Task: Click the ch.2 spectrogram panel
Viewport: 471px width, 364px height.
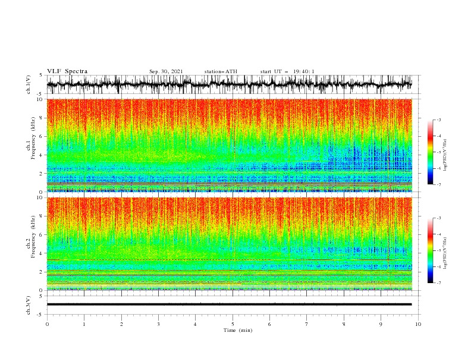Action: (229, 244)
